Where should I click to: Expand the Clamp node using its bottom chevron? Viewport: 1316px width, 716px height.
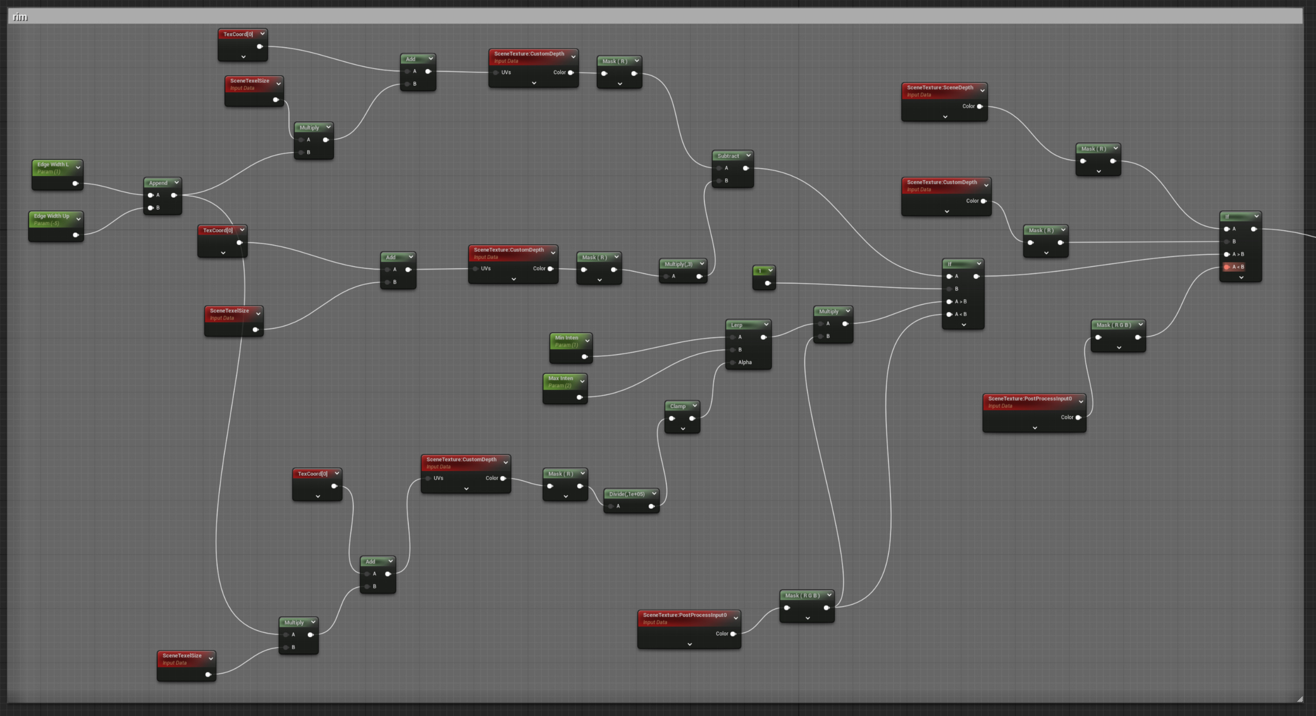[x=682, y=428]
